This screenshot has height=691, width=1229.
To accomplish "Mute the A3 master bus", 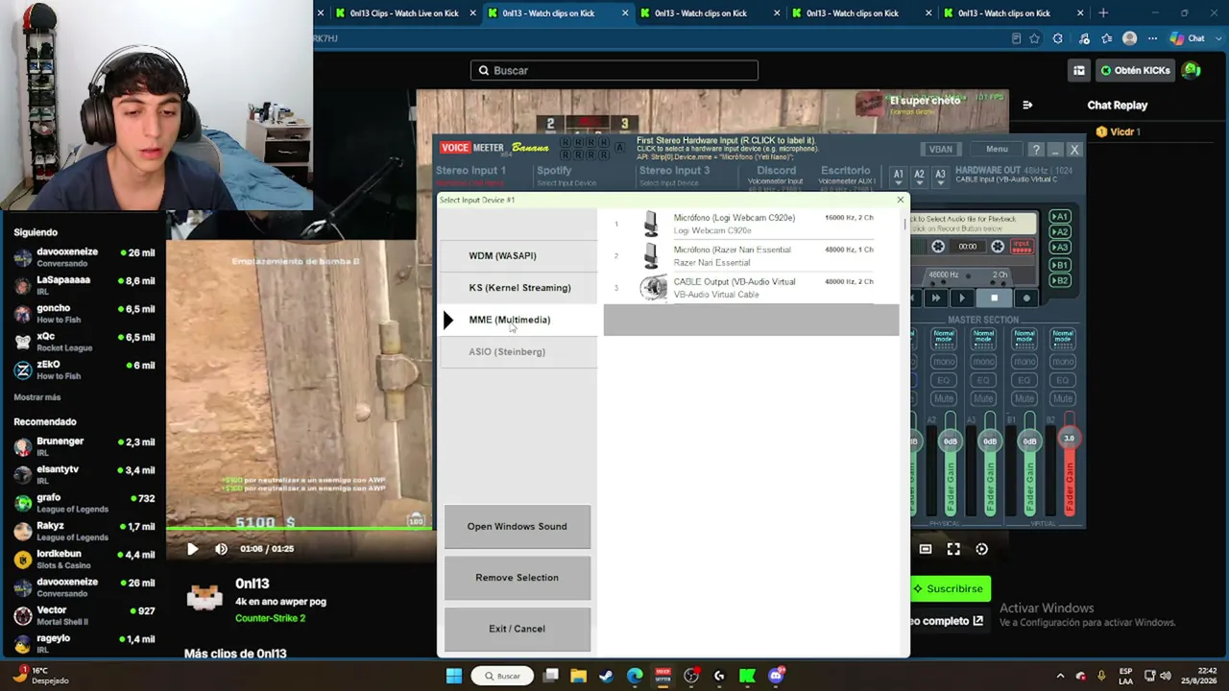I will point(983,398).
